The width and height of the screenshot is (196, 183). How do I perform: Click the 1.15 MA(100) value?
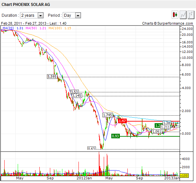(68, 28)
